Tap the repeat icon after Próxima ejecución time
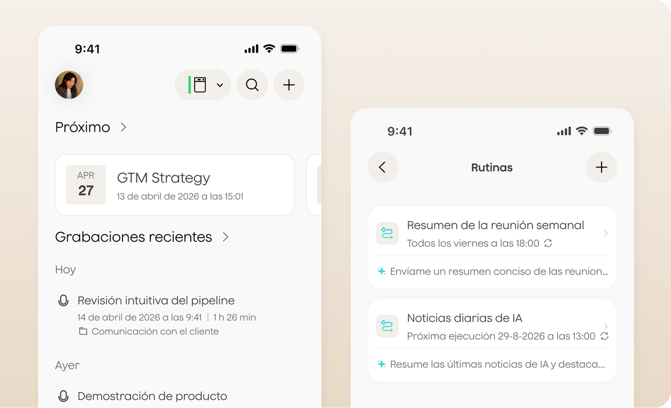Viewport: 671px width, 408px height. pyautogui.click(x=604, y=336)
